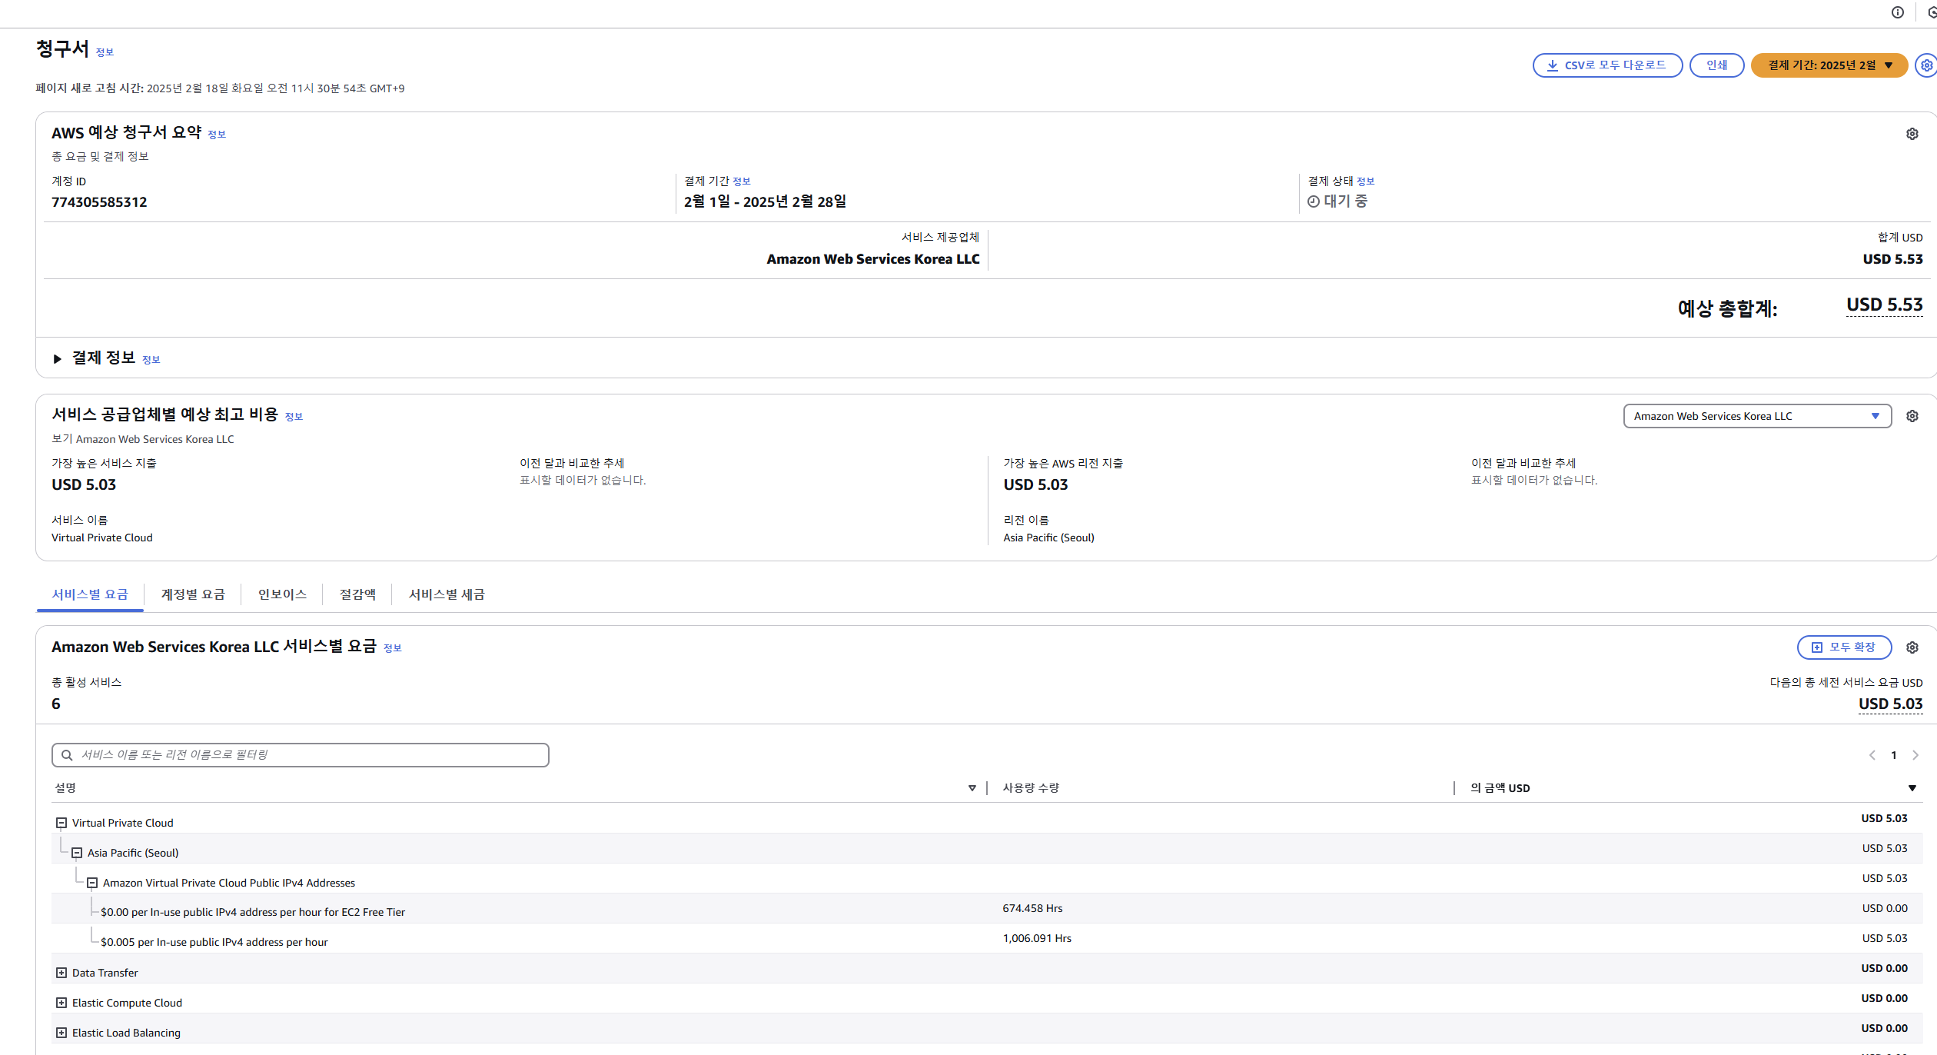Click the 인쇄 print button

(1716, 65)
